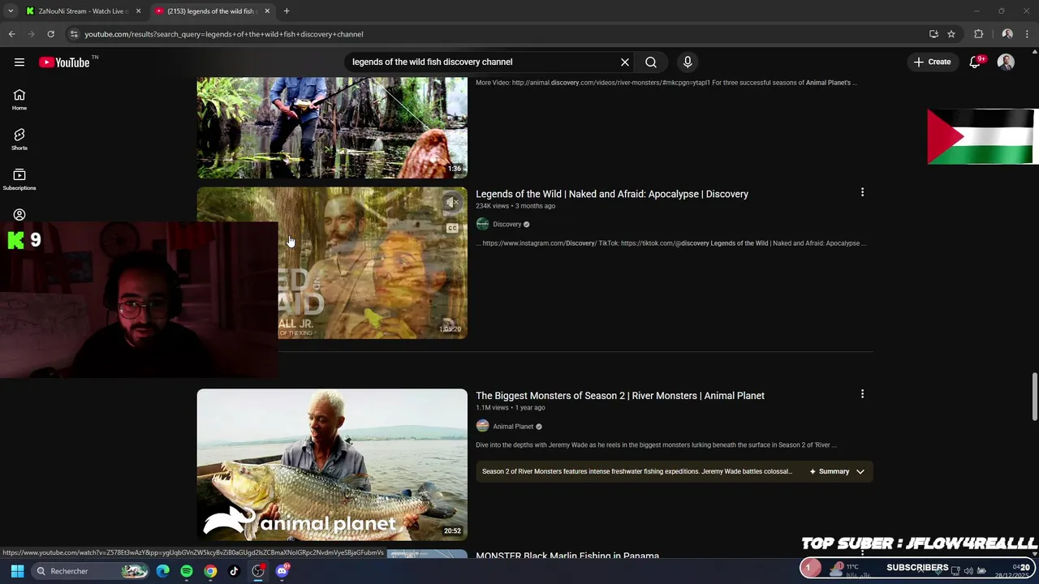Screen dimensions: 1039x584
Task: Click the 1.1M views 1 year ago text
Action: pos(510,408)
